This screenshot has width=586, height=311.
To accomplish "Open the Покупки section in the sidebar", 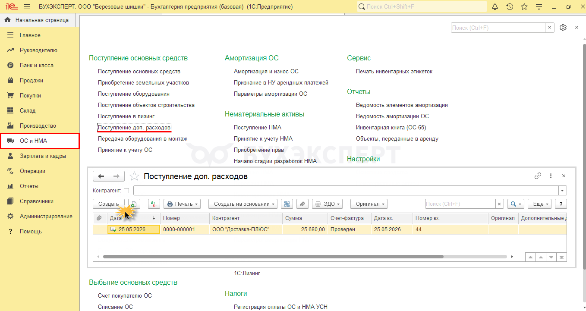I will pos(40,96).
